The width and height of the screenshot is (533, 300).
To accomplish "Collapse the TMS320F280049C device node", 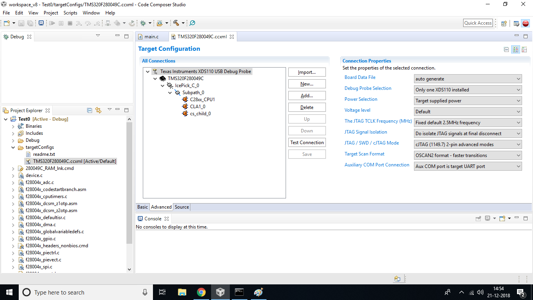I will (155, 79).
